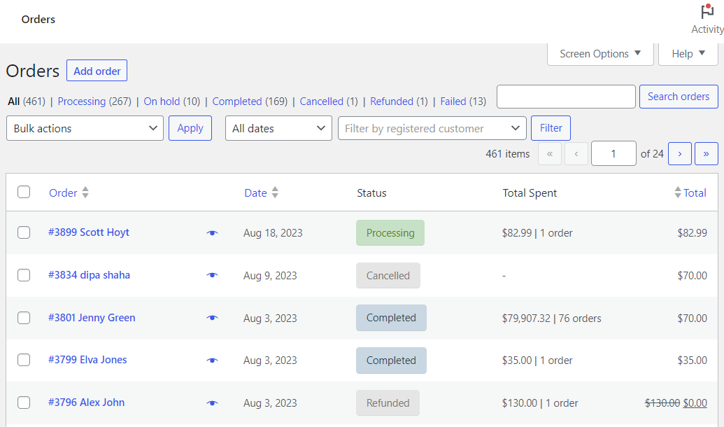Preview Jenny Green's order via eye icon
Screen dimensions: 724x427
coord(212,318)
